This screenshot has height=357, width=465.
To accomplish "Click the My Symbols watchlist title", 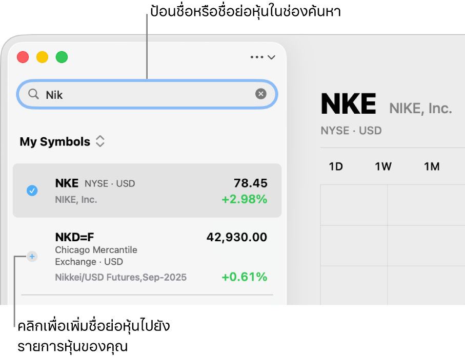I will coord(55,141).
